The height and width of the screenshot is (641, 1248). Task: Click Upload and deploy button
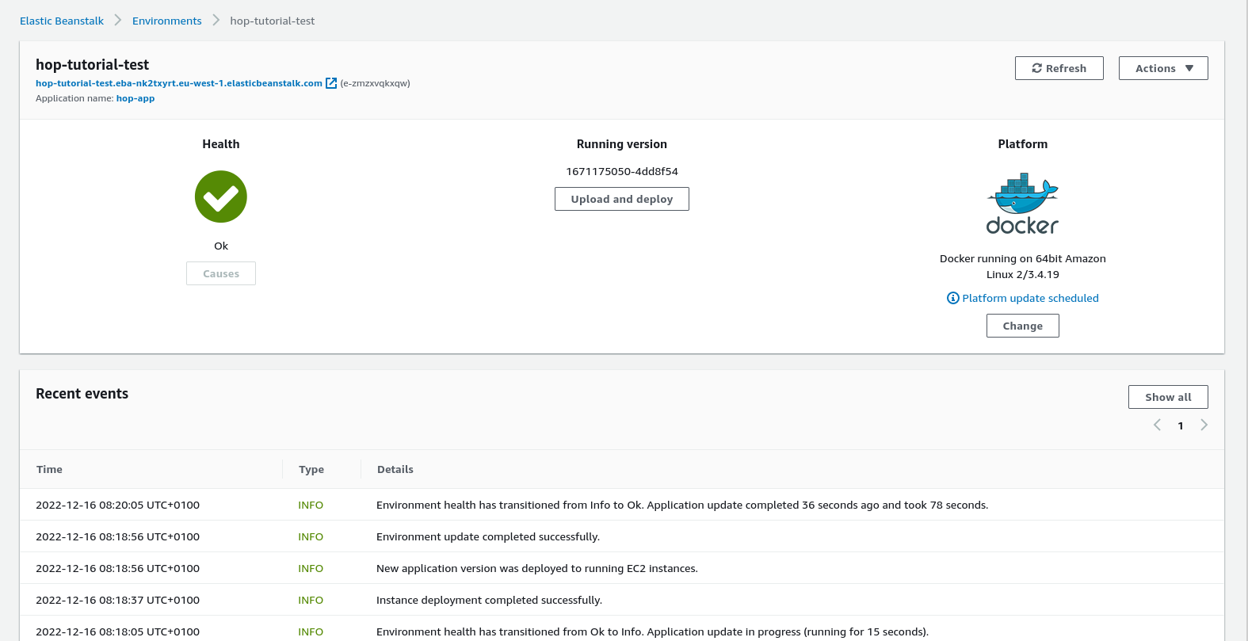click(622, 199)
